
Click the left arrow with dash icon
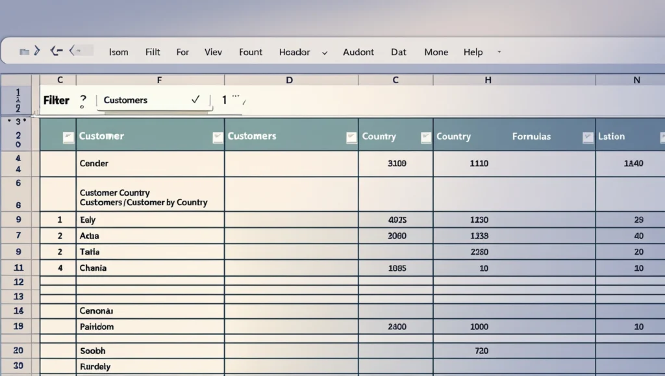56,51
